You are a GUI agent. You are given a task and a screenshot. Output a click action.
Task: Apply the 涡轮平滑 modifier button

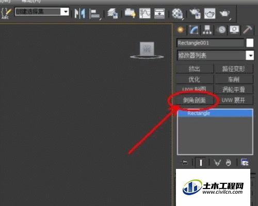234,90
